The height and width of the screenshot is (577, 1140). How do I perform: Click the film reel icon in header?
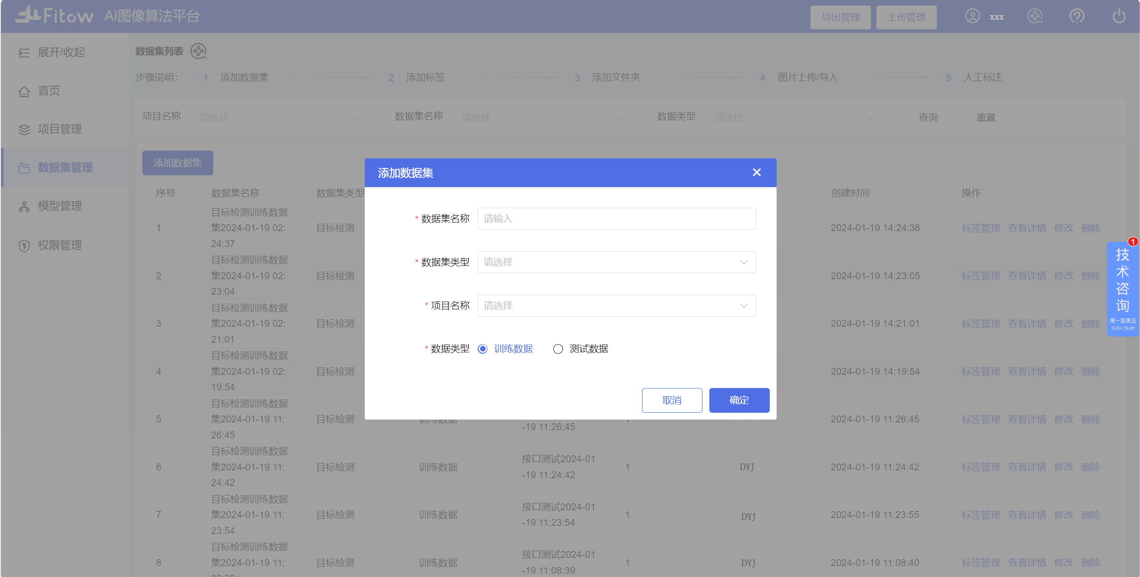pos(1035,16)
